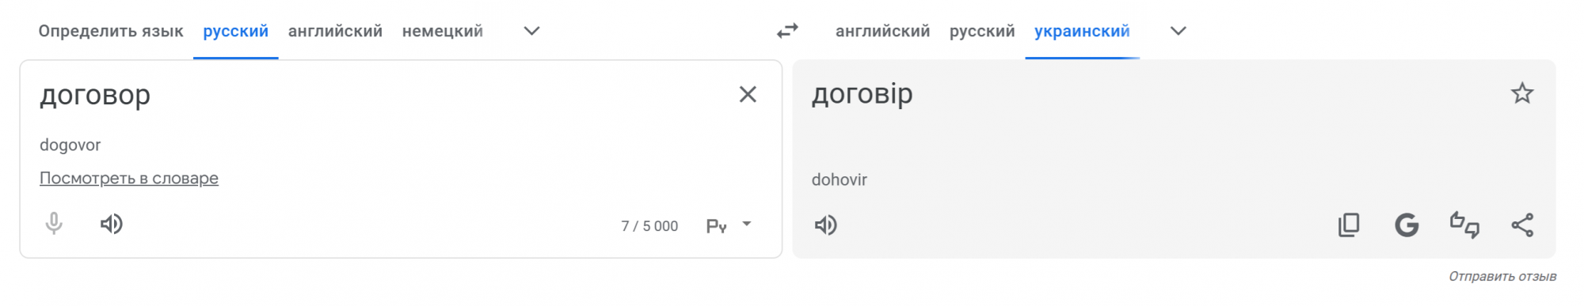The width and height of the screenshot is (1584, 306).
Task: Share the translation
Action: click(1522, 225)
